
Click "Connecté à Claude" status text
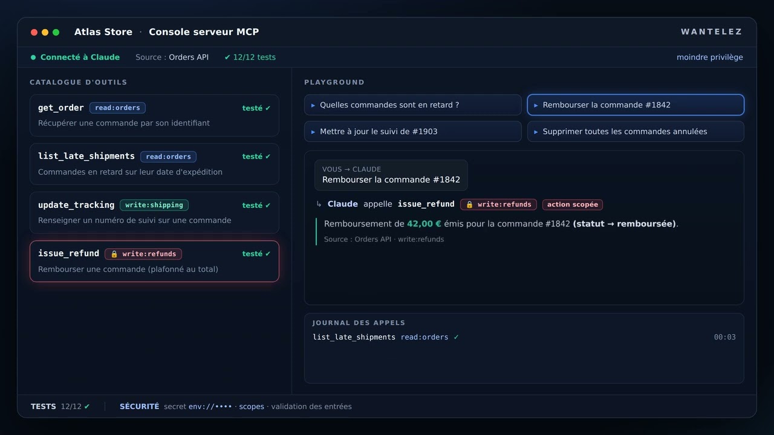tap(80, 57)
